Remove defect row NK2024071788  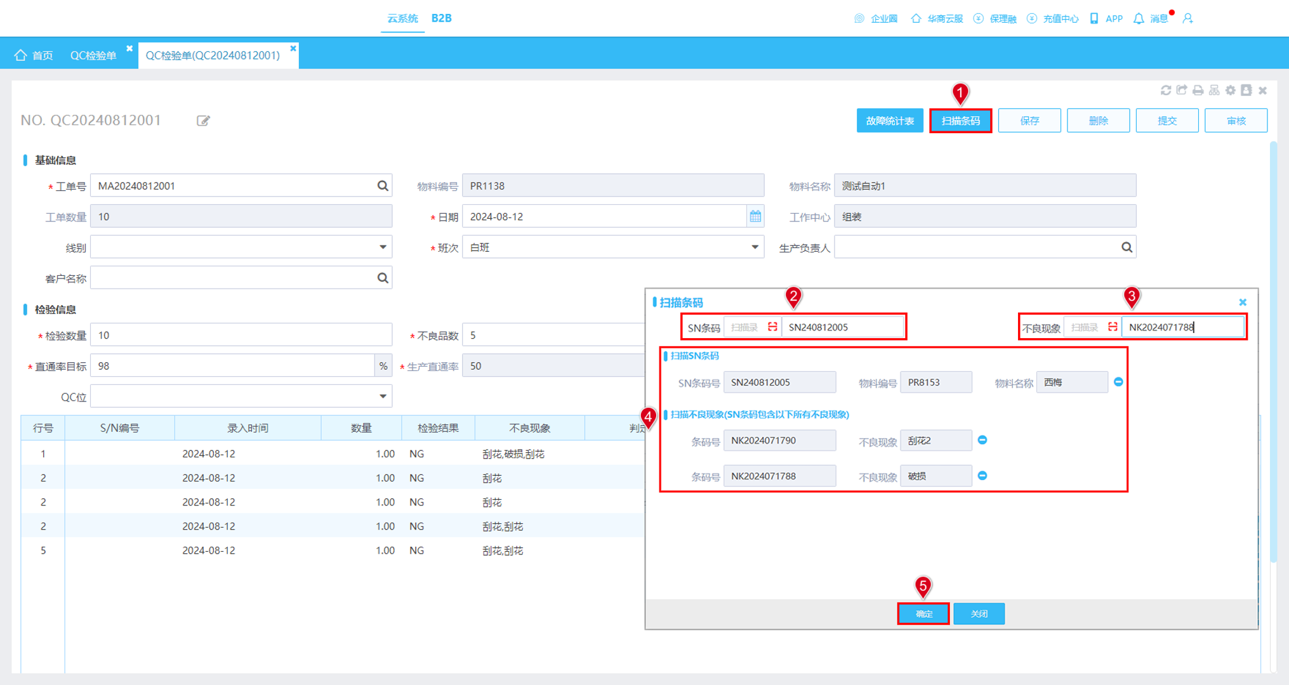(x=982, y=475)
